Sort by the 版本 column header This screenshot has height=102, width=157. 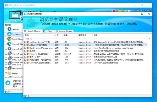(x=70, y=35)
